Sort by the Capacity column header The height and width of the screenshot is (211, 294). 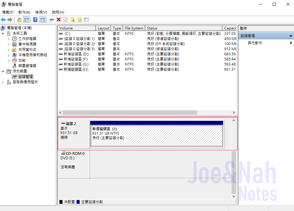(229, 28)
